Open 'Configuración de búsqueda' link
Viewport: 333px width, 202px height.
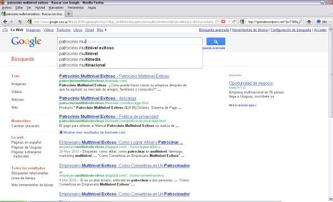(291, 30)
